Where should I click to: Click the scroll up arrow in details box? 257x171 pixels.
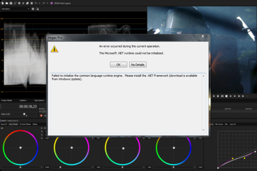pyautogui.click(x=203, y=76)
